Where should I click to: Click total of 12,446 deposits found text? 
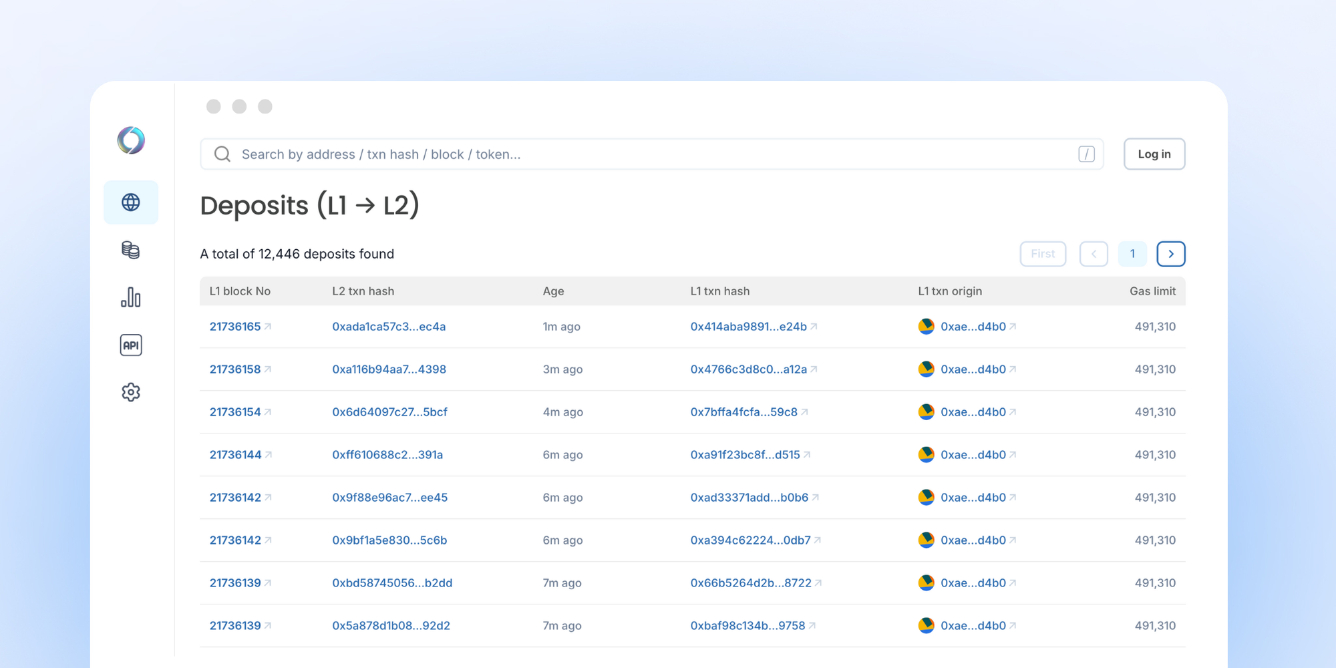(297, 254)
